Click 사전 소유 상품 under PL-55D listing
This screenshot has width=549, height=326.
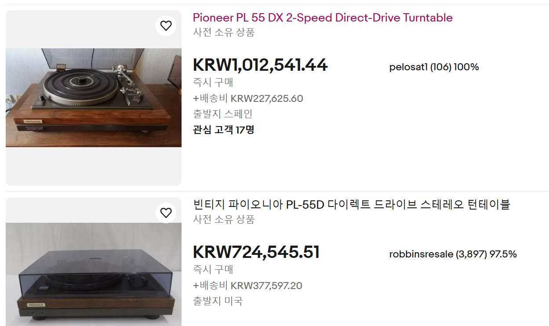click(x=224, y=220)
